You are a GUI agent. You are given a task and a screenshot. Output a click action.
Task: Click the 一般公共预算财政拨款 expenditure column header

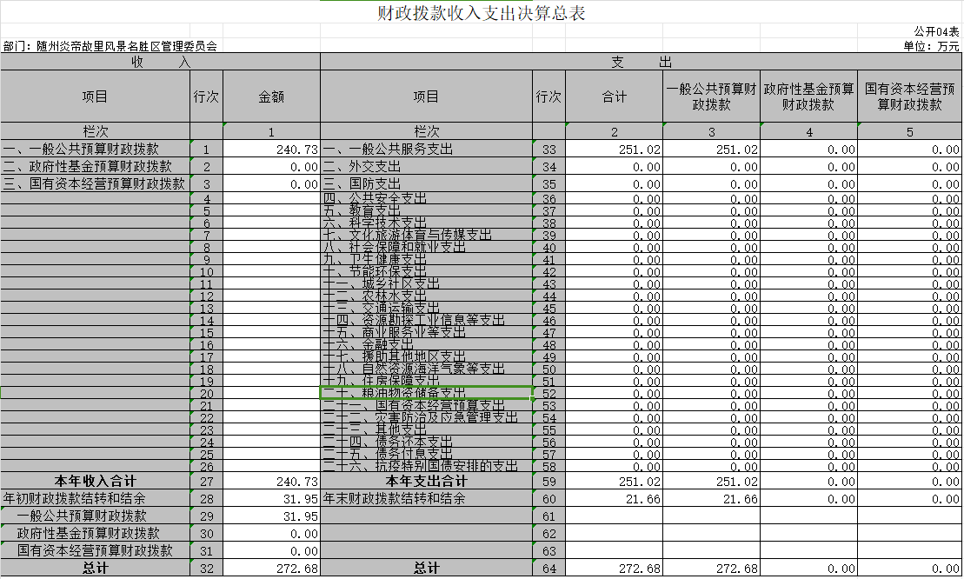tap(711, 96)
